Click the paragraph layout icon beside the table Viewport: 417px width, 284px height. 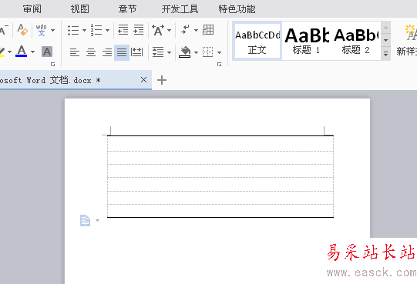pos(85,221)
